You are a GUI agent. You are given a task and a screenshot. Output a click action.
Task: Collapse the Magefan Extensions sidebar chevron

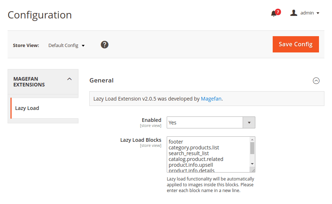click(x=69, y=79)
